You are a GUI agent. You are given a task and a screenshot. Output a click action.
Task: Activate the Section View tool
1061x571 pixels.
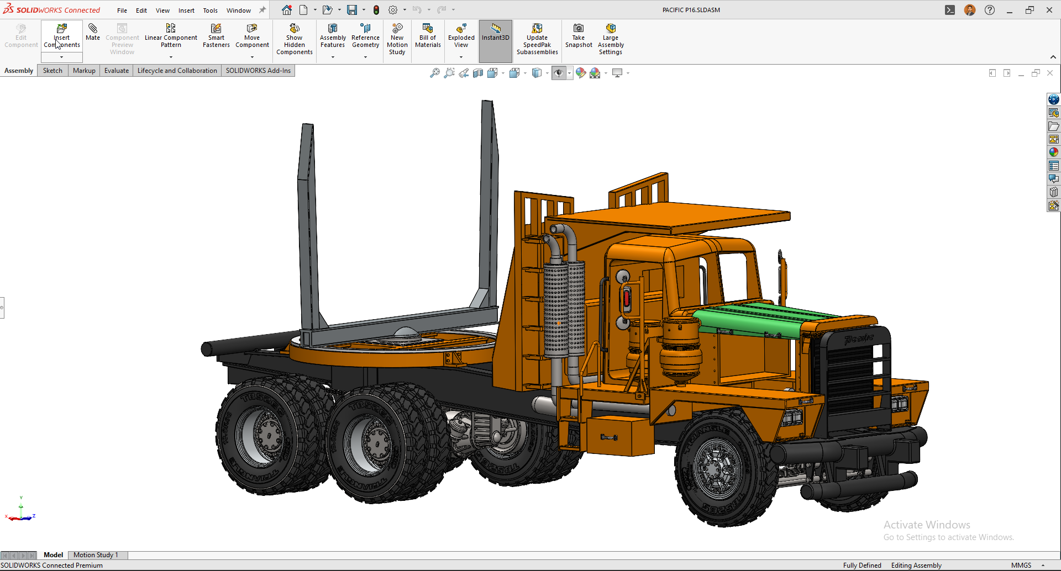coord(478,73)
